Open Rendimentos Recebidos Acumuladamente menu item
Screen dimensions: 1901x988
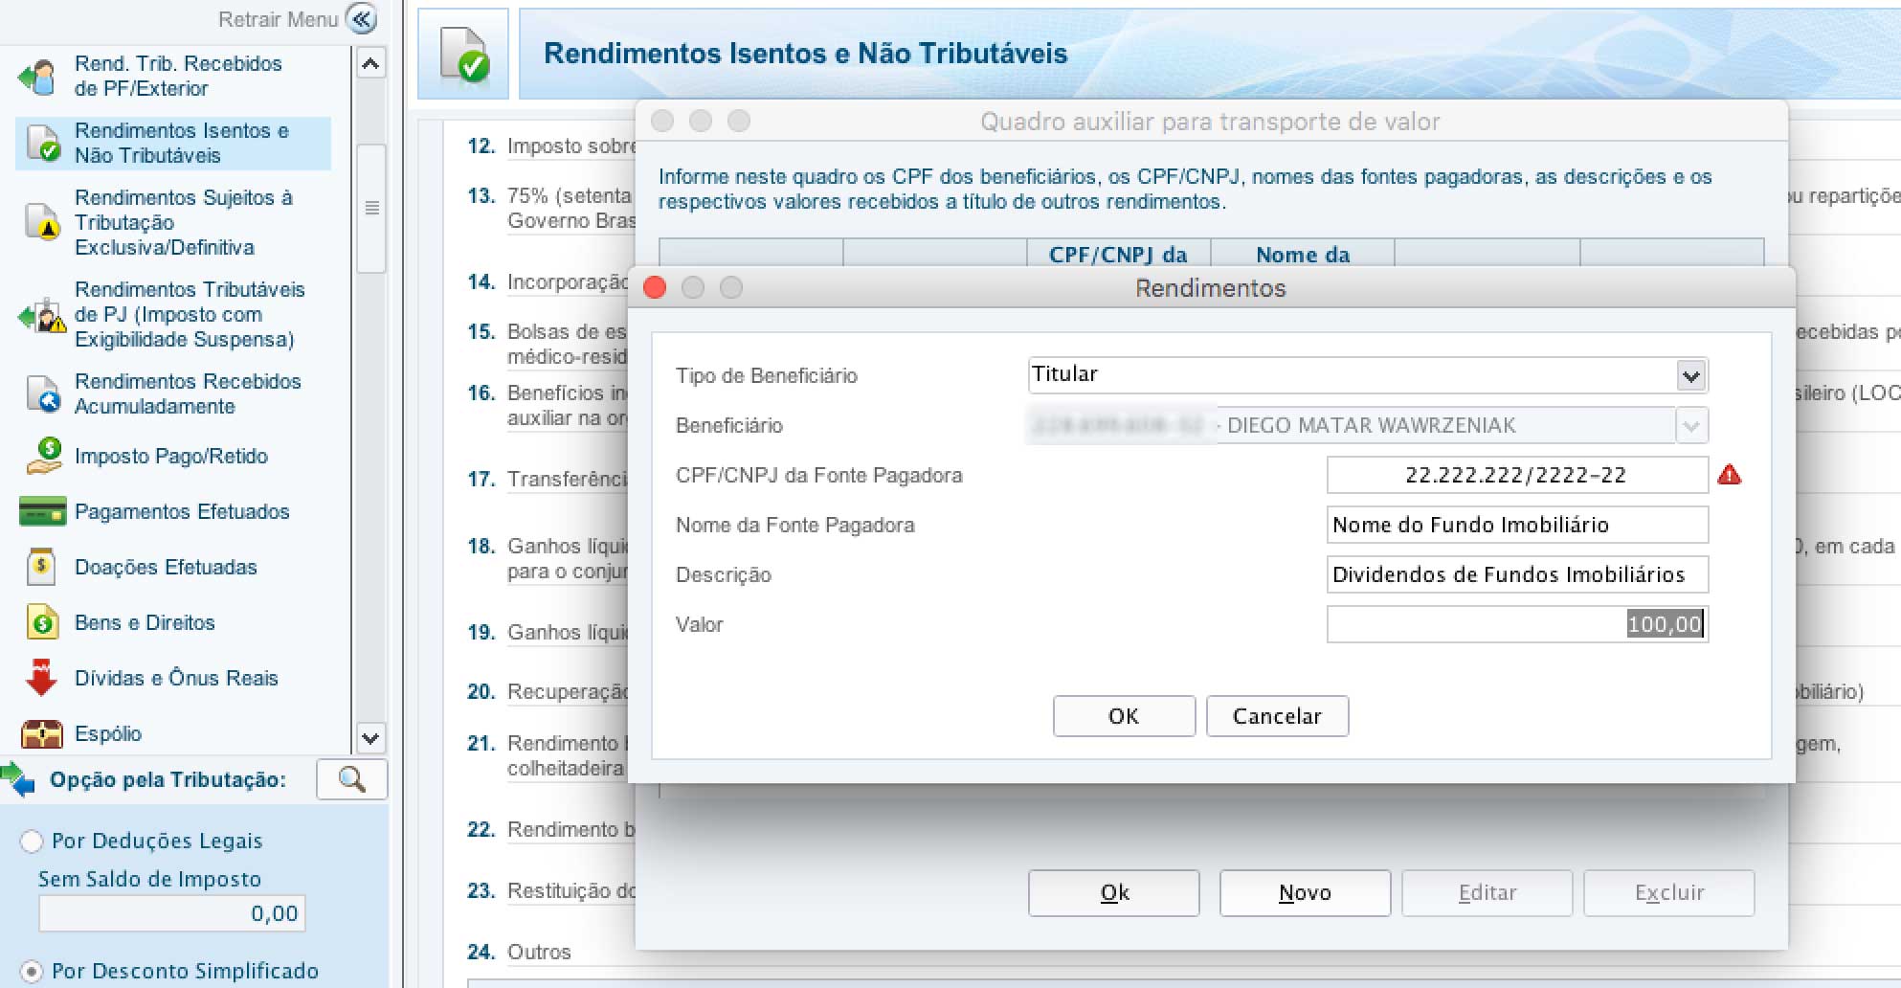pos(188,393)
